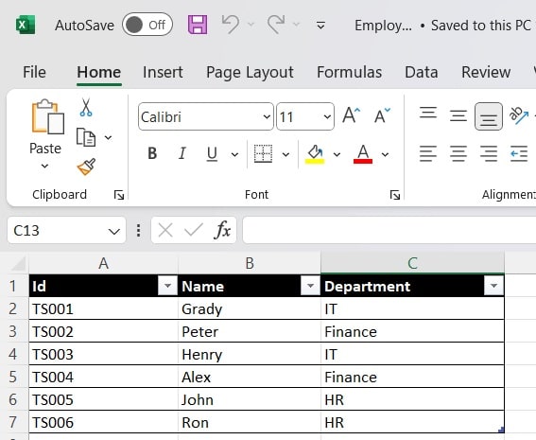Save the workbook with the floppy icon
Screen dimensions: 536x440
click(x=198, y=25)
